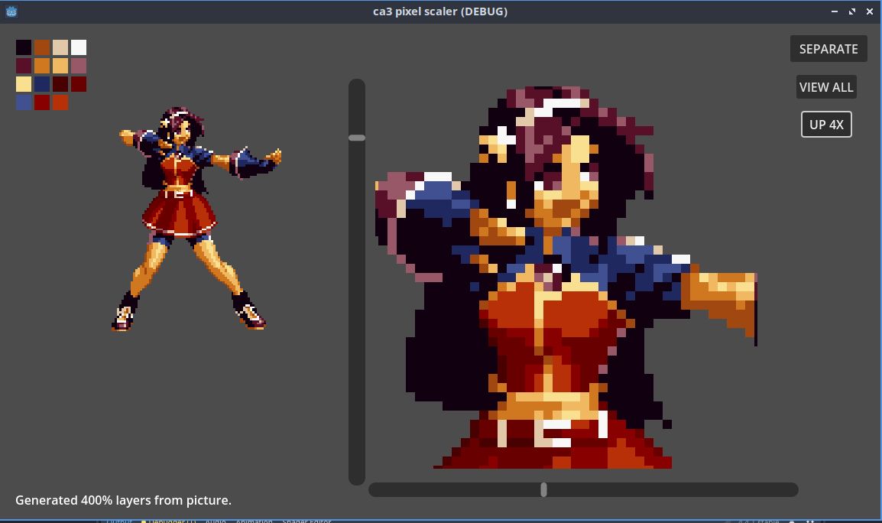This screenshot has width=882, height=523.
Task: Select the navy blue palette swatch
Action: (42, 84)
